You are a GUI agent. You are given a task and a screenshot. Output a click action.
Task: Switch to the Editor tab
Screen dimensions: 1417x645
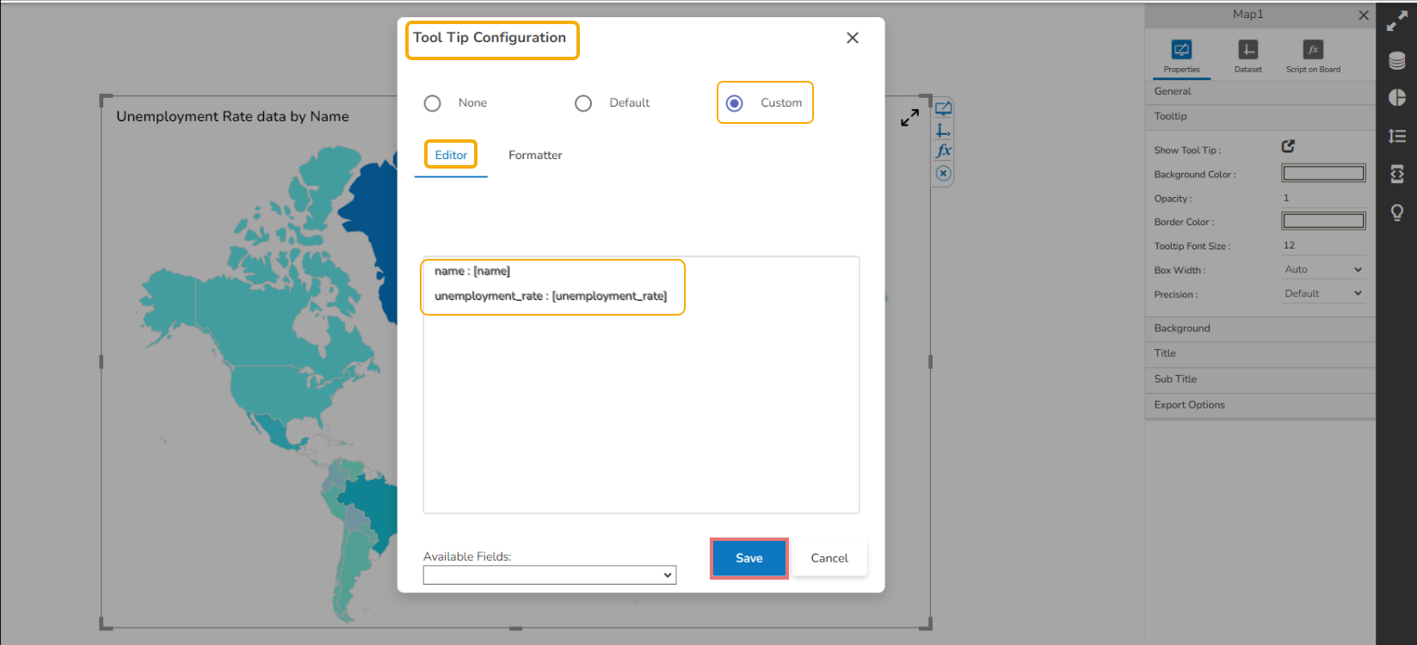point(451,155)
